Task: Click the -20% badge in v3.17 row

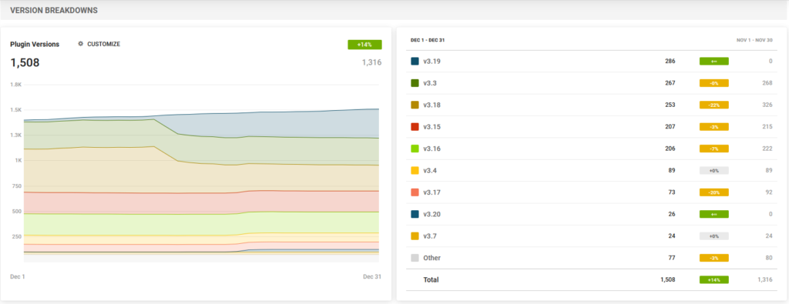Action: click(714, 192)
